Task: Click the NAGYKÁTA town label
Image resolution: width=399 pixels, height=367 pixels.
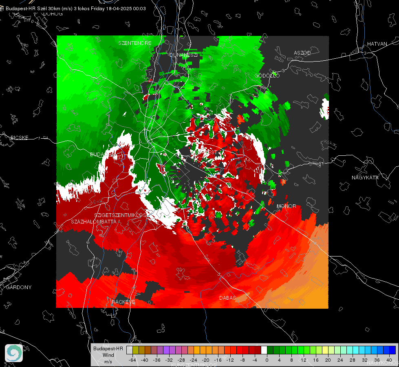Action: tap(365, 177)
